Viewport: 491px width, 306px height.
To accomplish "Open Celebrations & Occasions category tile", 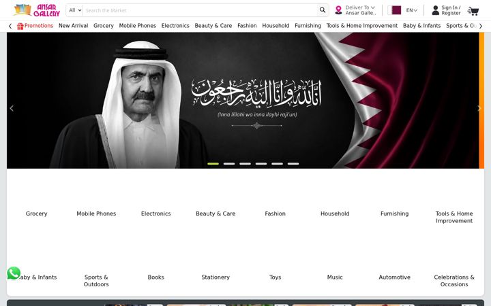I will [454, 280].
